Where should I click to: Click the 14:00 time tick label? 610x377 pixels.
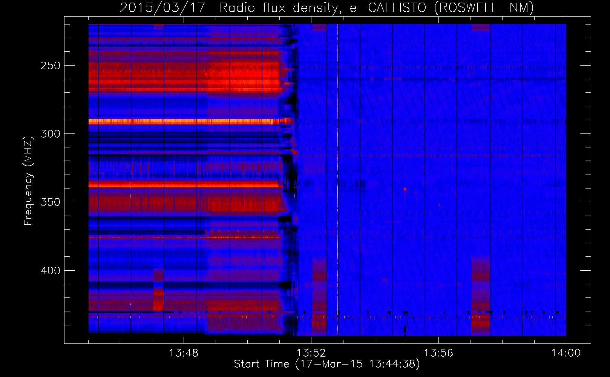(566, 353)
